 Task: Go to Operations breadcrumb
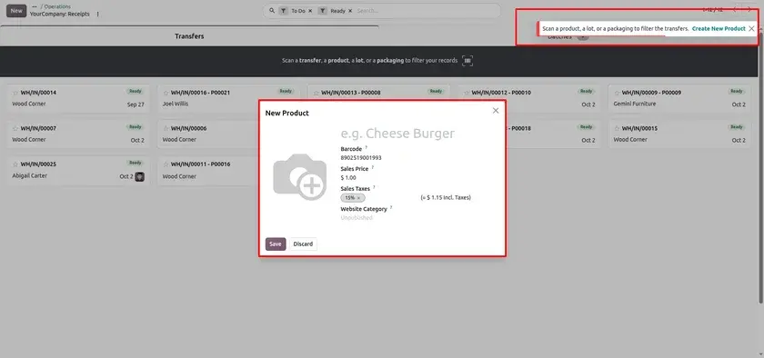tap(57, 7)
